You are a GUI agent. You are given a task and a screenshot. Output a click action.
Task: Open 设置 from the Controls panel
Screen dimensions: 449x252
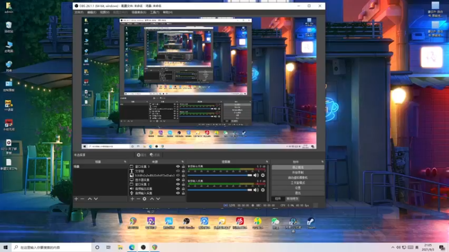coord(298,188)
